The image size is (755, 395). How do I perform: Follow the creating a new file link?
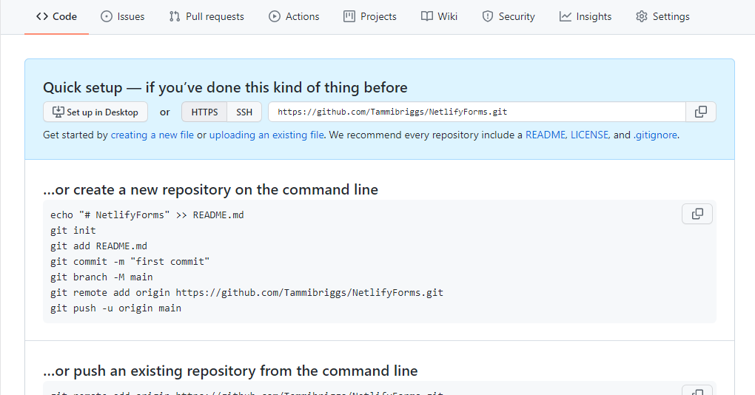[152, 135]
